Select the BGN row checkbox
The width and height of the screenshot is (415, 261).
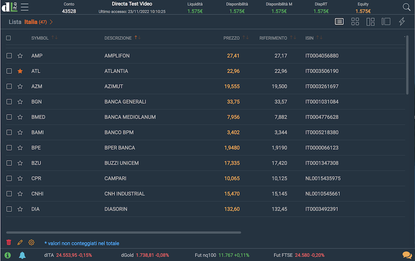[9, 102]
